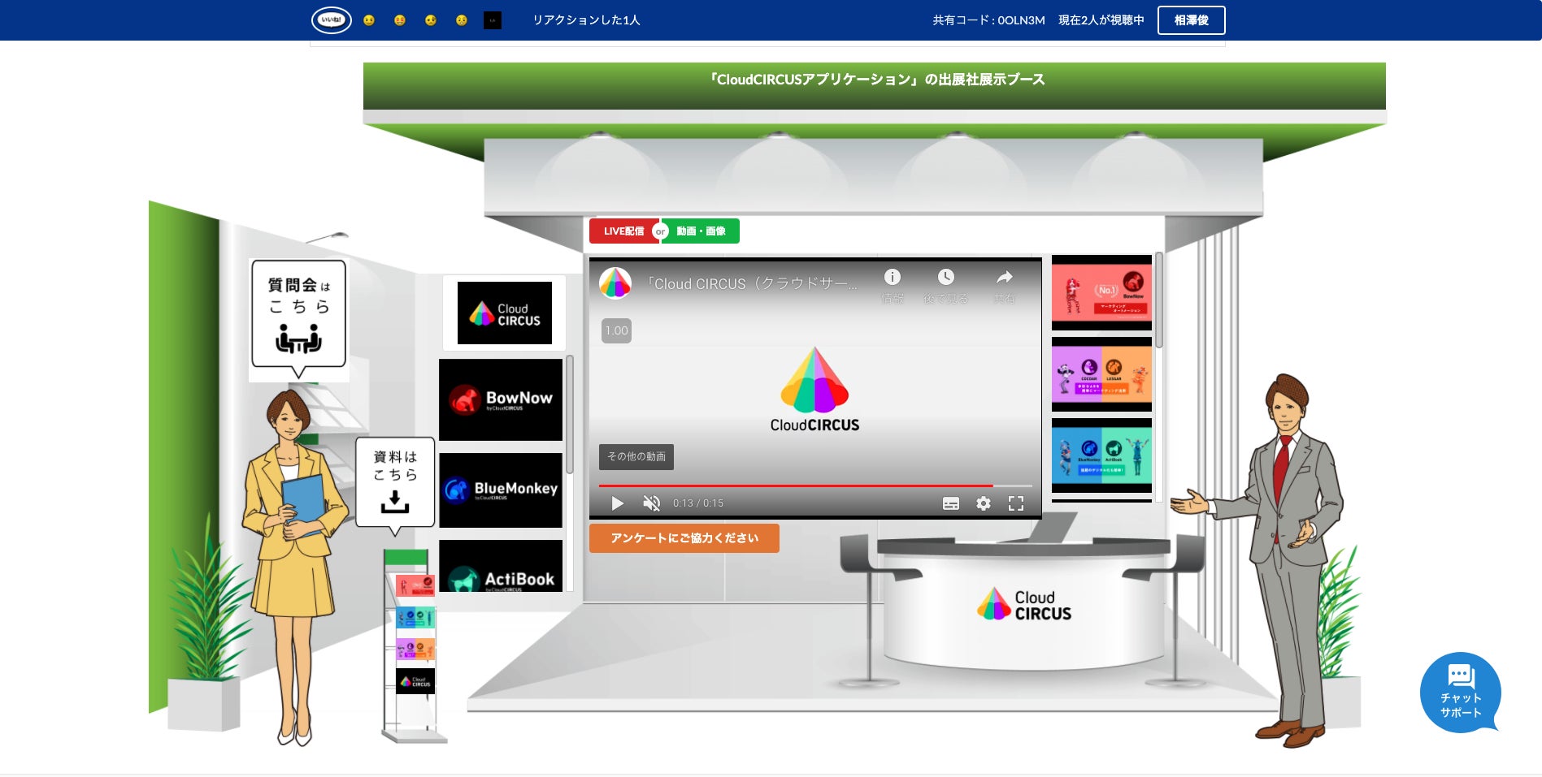Click the 現在2人が視聴中 viewer count
1542x777 pixels.
point(1101,20)
